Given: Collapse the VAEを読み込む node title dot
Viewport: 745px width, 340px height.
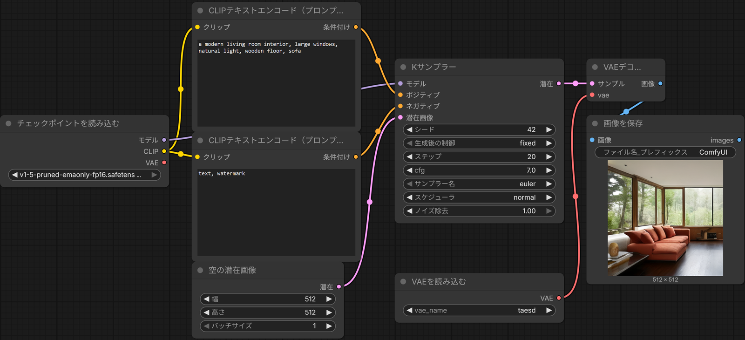Looking at the screenshot, I should (x=403, y=282).
